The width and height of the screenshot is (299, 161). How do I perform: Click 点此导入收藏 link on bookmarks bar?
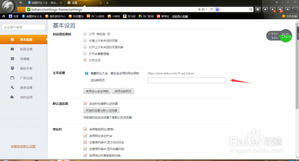point(180,16)
